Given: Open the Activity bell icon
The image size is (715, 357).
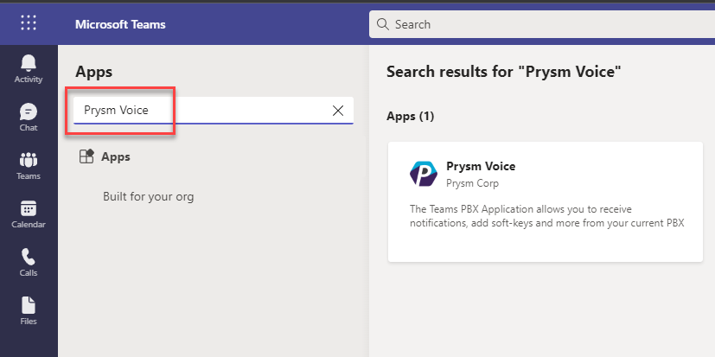Looking at the screenshot, I should [29, 63].
